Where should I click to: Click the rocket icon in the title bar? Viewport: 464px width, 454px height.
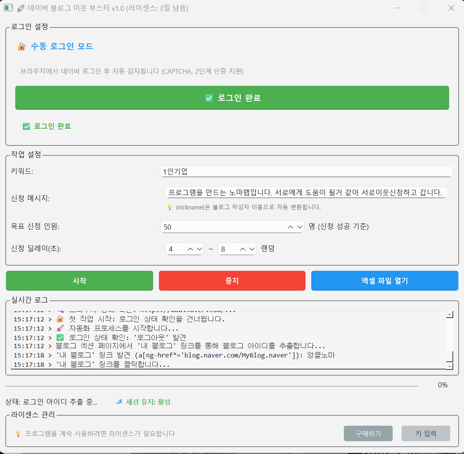point(21,8)
